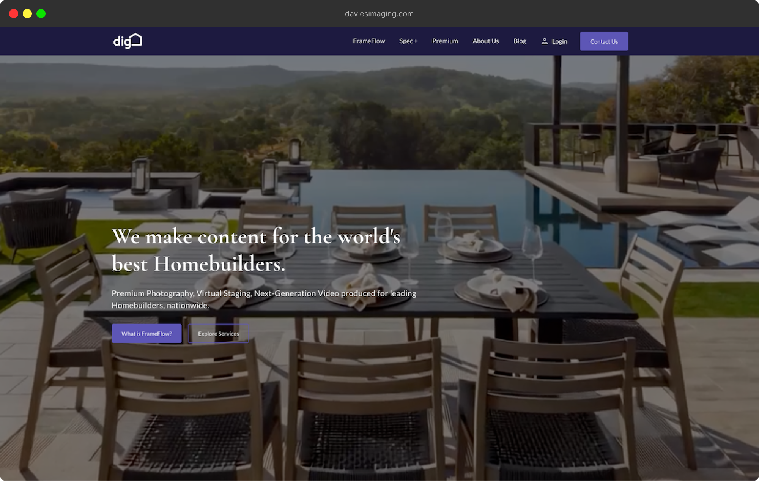Open the FrameFlow navigation item
The width and height of the screenshot is (759, 481).
(369, 41)
